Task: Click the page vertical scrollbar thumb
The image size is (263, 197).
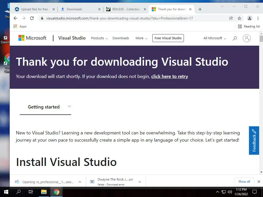Action: (261, 39)
